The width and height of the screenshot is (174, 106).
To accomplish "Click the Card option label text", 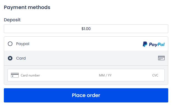I will (21, 58).
